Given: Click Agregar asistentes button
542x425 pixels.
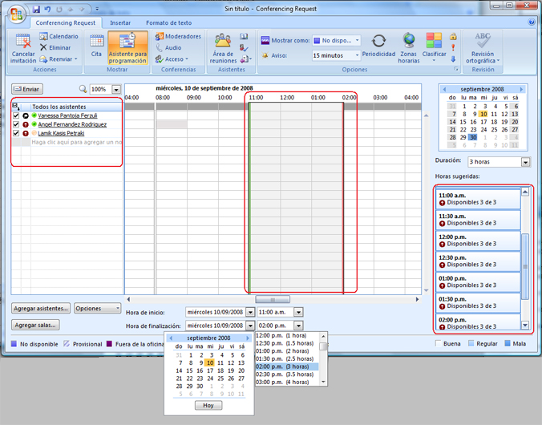Looking at the screenshot, I should coord(41,308).
